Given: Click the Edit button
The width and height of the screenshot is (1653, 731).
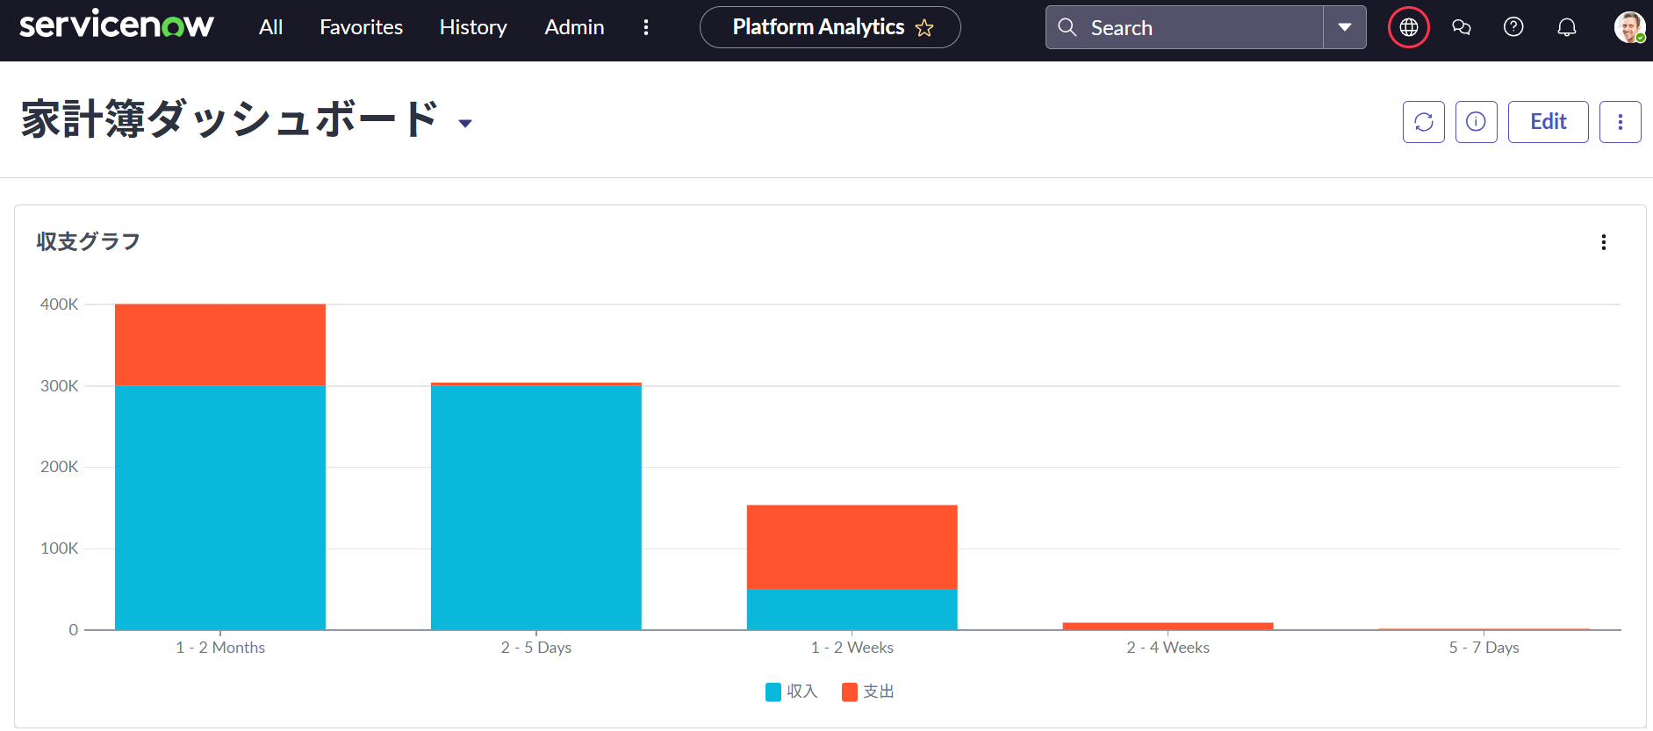Looking at the screenshot, I should click(x=1549, y=122).
